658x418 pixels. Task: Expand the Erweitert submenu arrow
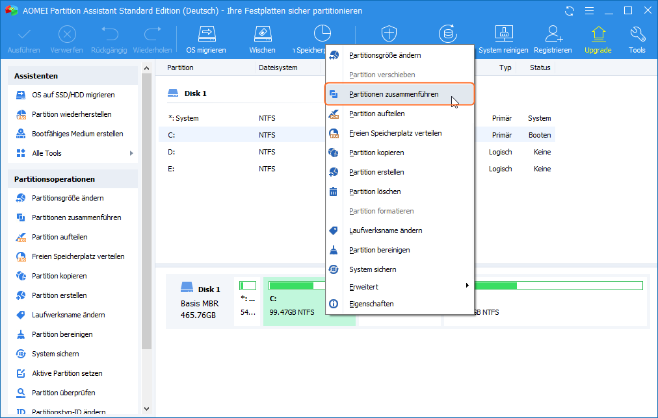click(x=467, y=286)
